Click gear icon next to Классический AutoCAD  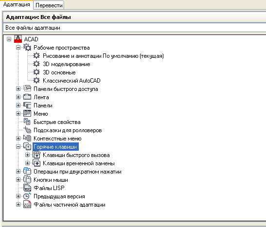pos(36,80)
